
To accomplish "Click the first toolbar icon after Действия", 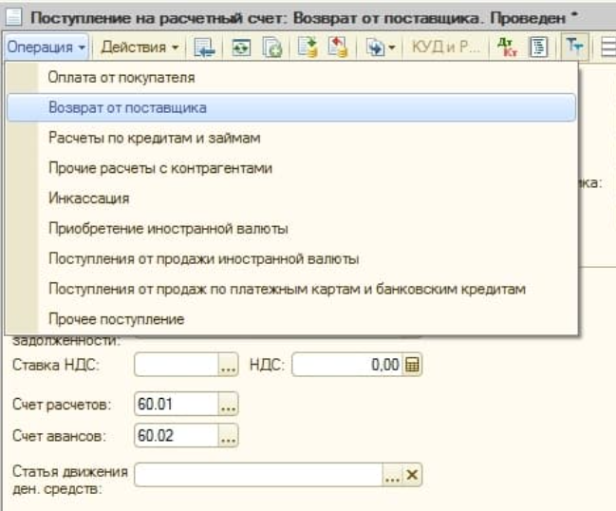I will pyautogui.click(x=204, y=47).
